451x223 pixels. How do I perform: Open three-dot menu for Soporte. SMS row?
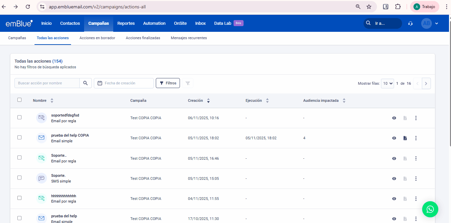[x=416, y=178]
